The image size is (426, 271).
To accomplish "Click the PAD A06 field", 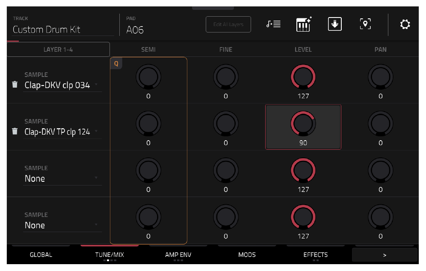I will (135, 29).
